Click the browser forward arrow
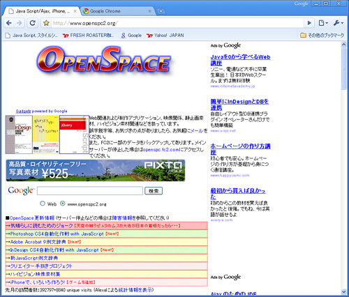This screenshot has width=349, height=297. point(20,23)
